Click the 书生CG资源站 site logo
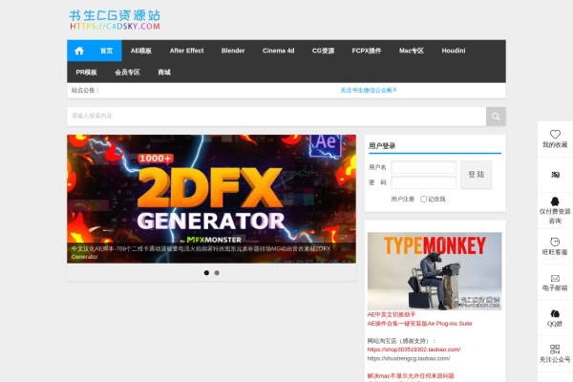This screenshot has width=573, height=382. click(x=115, y=20)
